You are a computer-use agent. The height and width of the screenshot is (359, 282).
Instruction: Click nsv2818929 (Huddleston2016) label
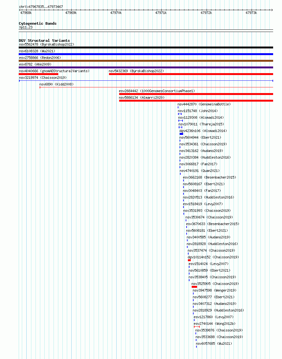tap(218, 310)
